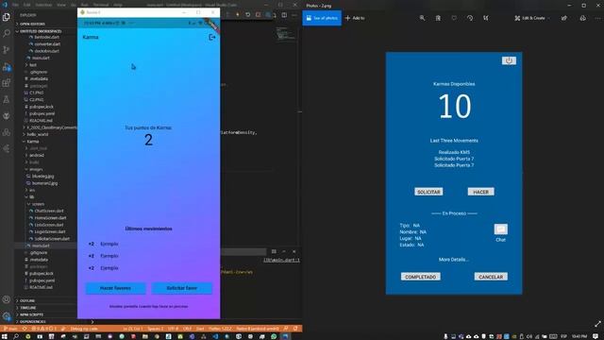This screenshot has height=340, width=604.
Task: Open the Edit menu in VS Code
Action: pyautogui.click(x=27, y=5)
